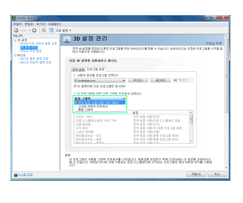
Task: Maximize the NVIDIA 제어판 window
Action: pyautogui.click(x=215, y=17)
